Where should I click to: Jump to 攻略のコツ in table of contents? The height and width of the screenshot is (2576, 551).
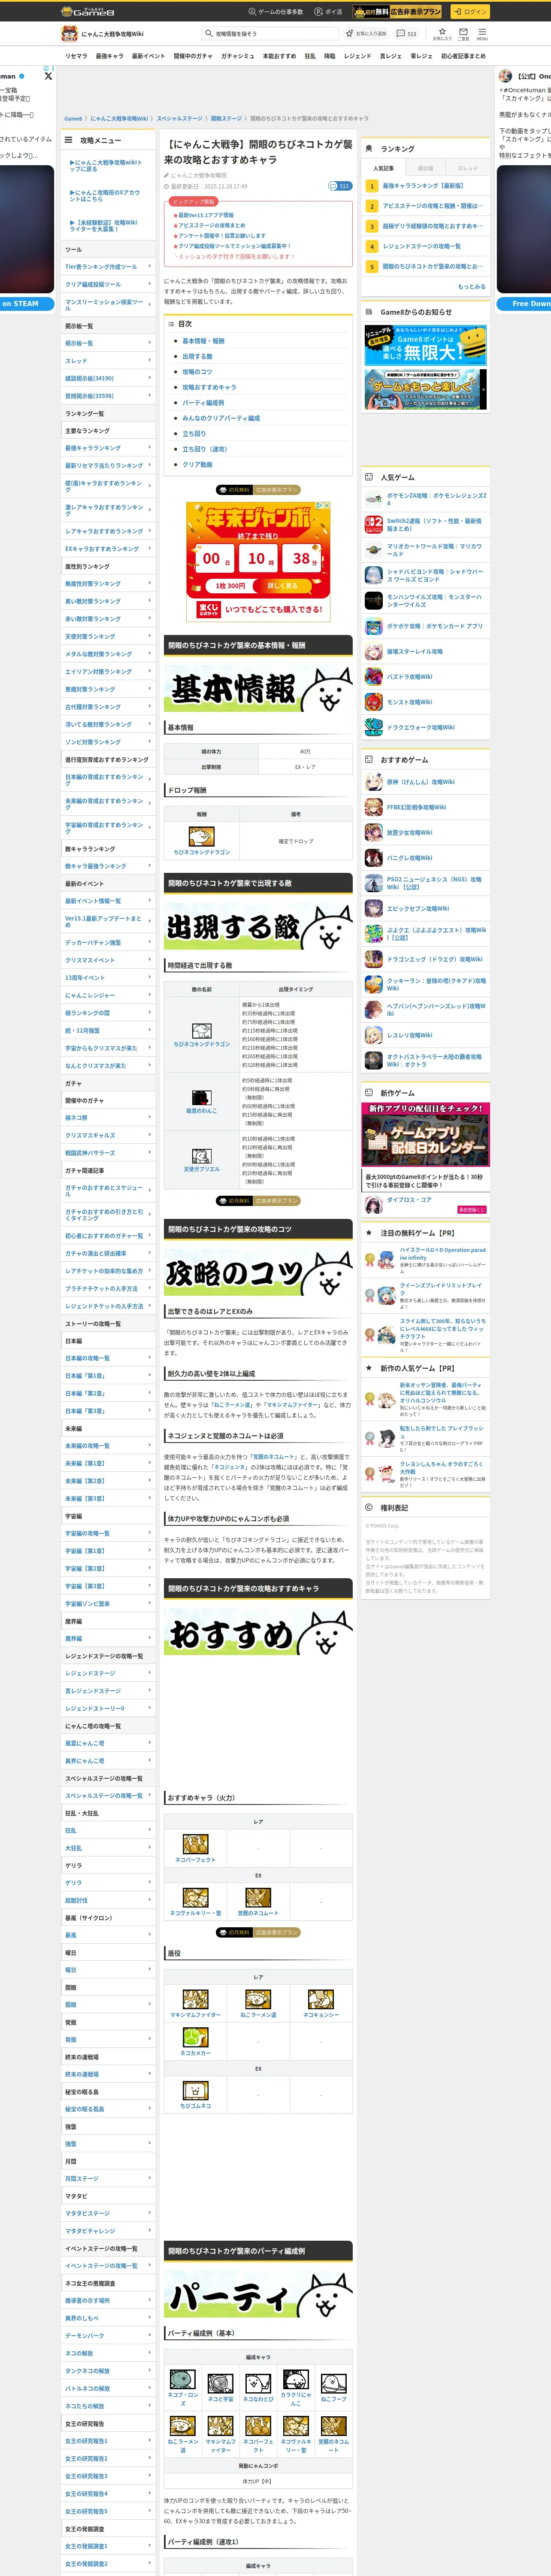(197, 372)
